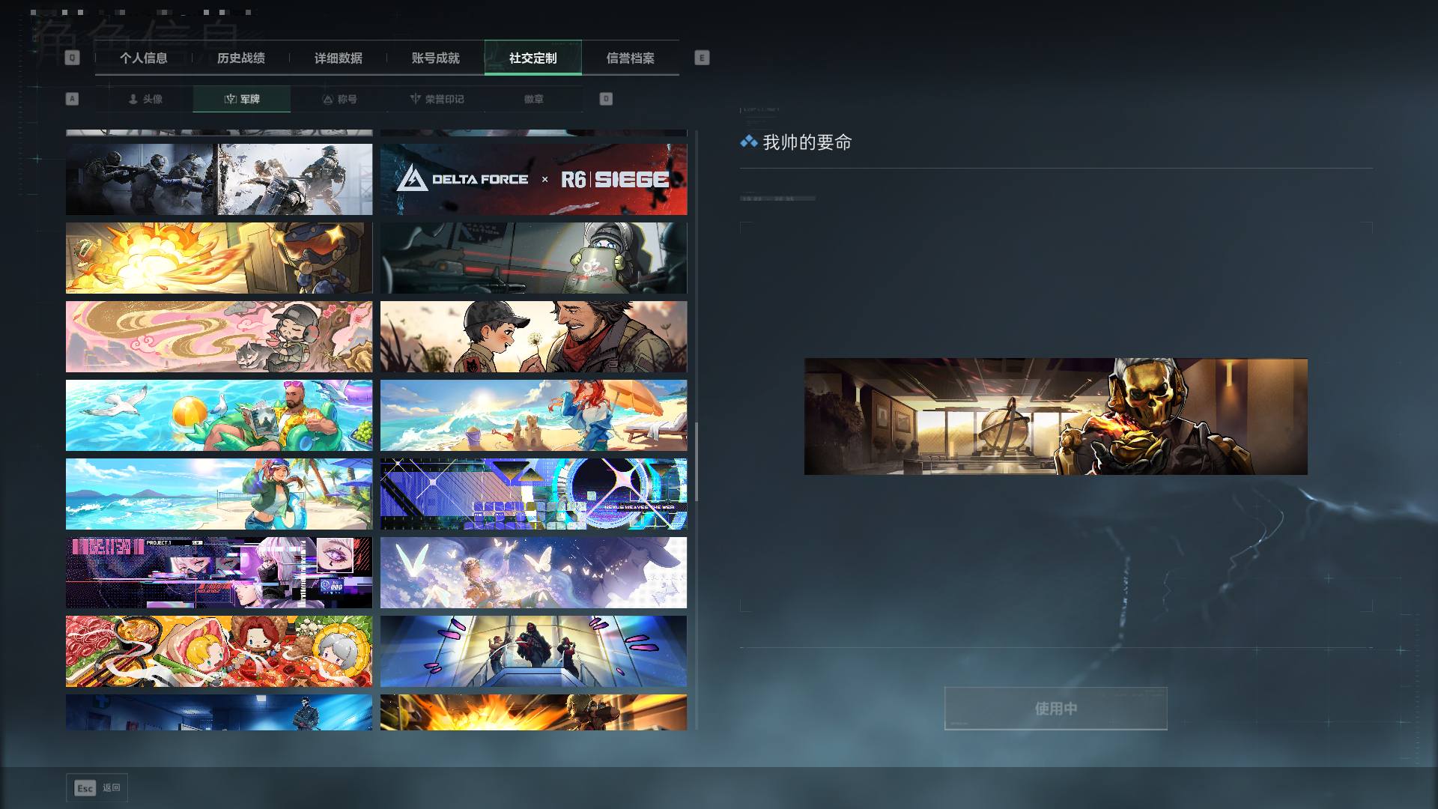Select the pink clouds chibi soldier banner
Image resolution: width=1438 pixels, height=809 pixels.
click(x=219, y=337)
